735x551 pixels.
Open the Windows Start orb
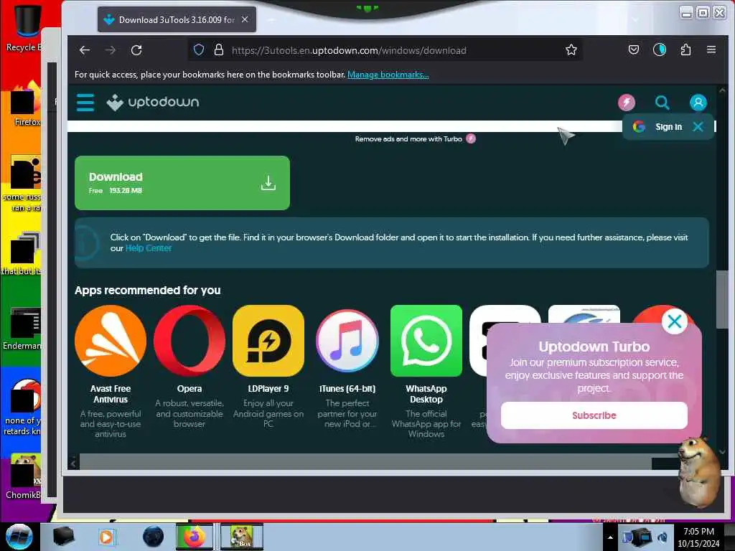tap(19, 537)
